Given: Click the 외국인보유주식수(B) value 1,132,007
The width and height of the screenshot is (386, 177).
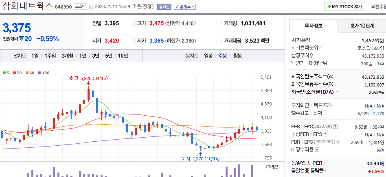Looking at the screenshot, I should coord(374,85).
